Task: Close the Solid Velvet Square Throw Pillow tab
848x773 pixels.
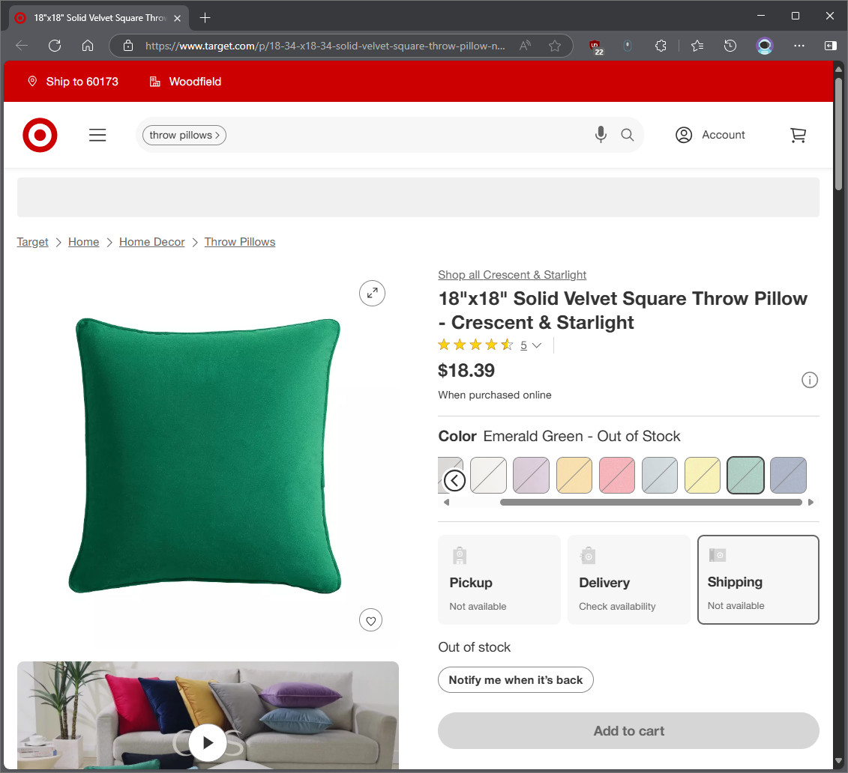Action: point(177,18)
